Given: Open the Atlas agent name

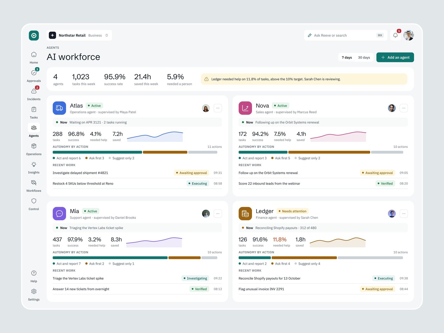Looking at the screenshot, I should coord(76,106).
